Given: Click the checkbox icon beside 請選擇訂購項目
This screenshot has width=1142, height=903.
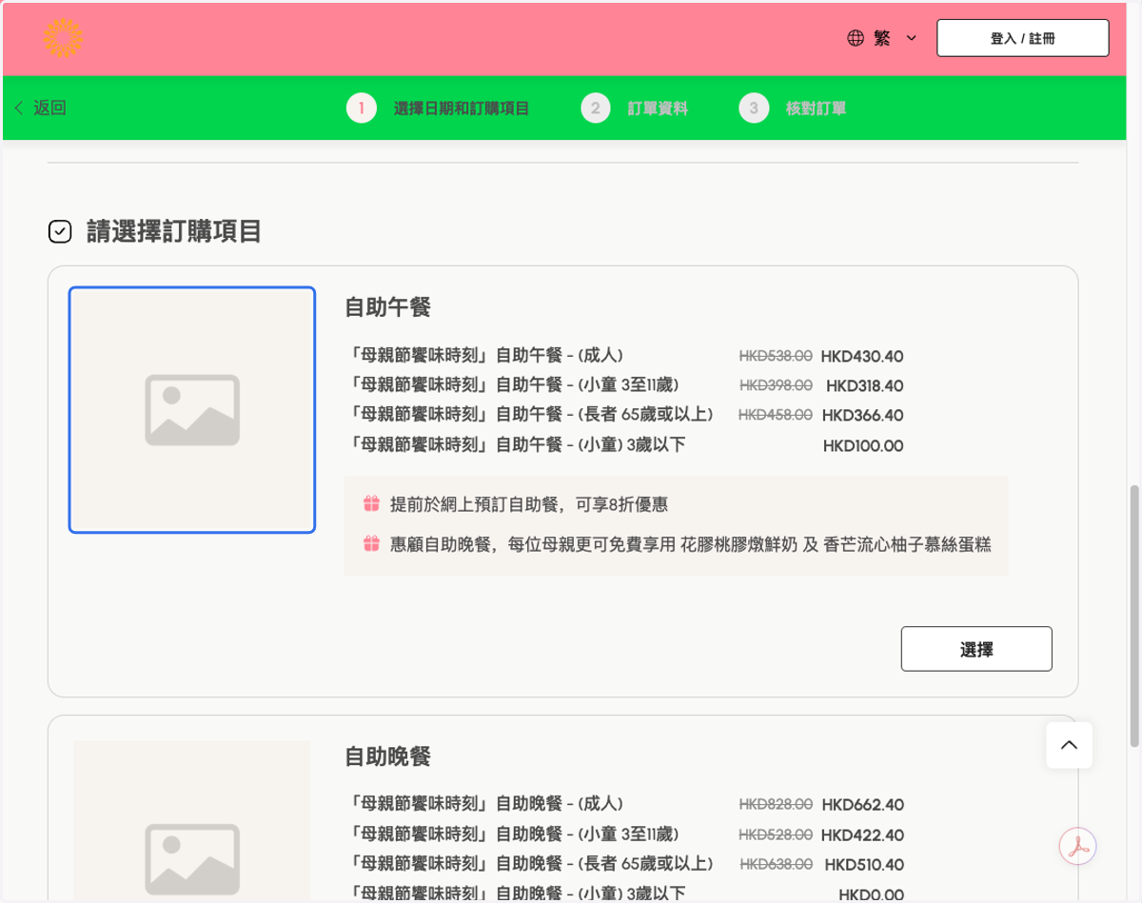Looking at the screenshot, I should [x=60, y=231].
